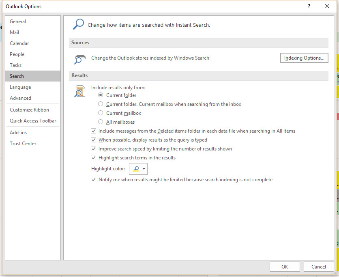Click the Outlook Options window title
Image resolution: width=339 pixels, height=277 pixels.
(24, 6)
